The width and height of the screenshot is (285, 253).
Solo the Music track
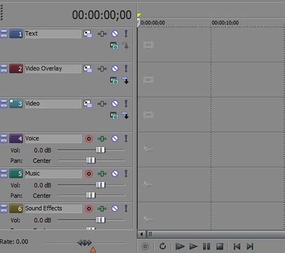[x=126, y=174]
